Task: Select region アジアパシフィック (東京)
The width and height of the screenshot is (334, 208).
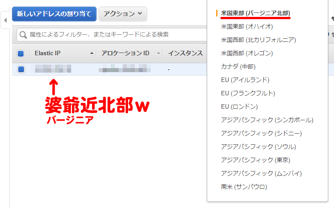Action: [x=255, y=160]
